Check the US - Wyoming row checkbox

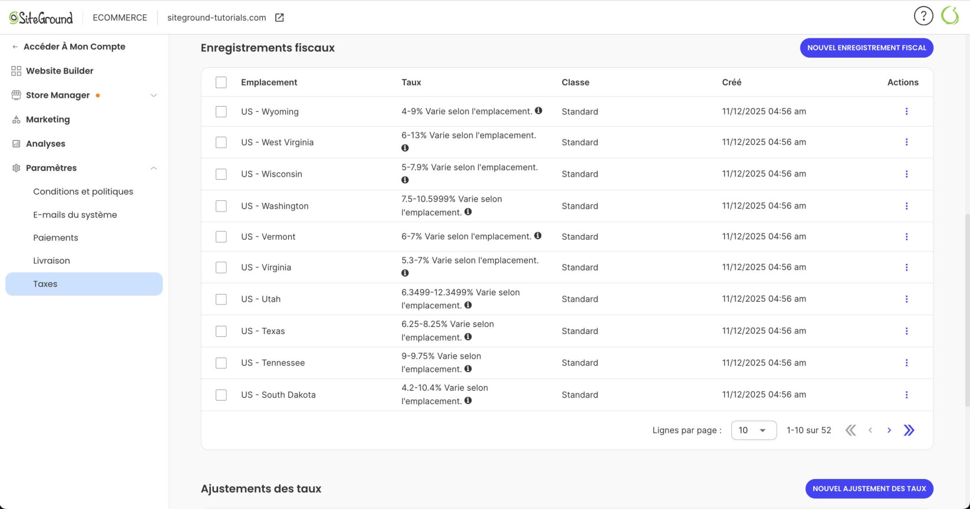(x=221, y=111)
